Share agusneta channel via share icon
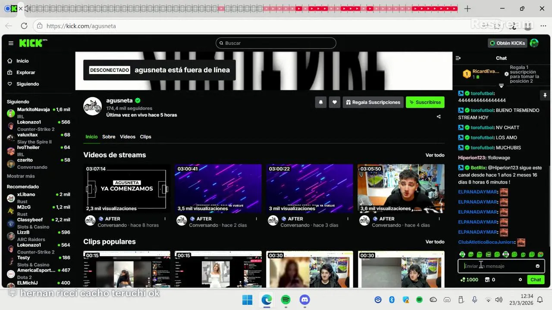 pos(439,117)
